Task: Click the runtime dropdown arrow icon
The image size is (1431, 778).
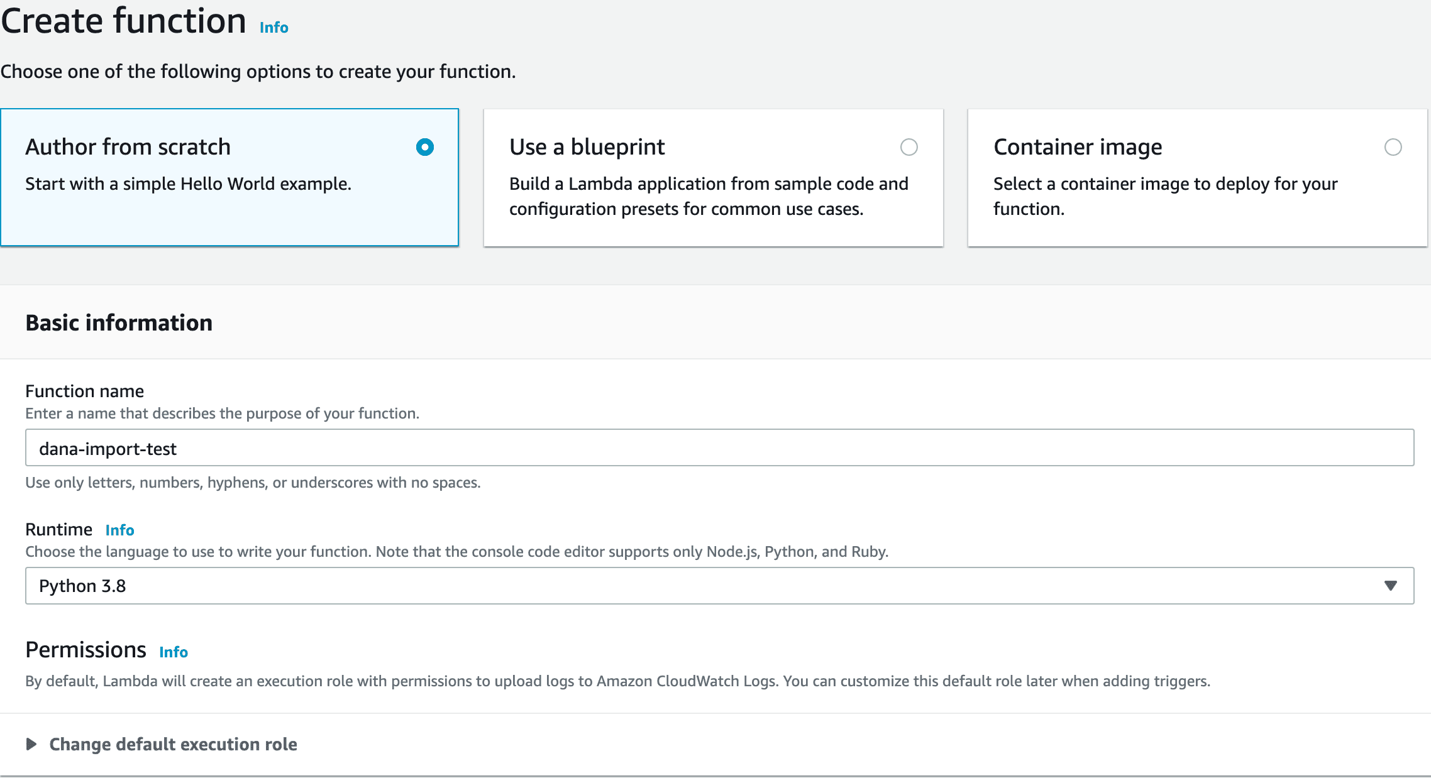Action: click(1390, 586)
